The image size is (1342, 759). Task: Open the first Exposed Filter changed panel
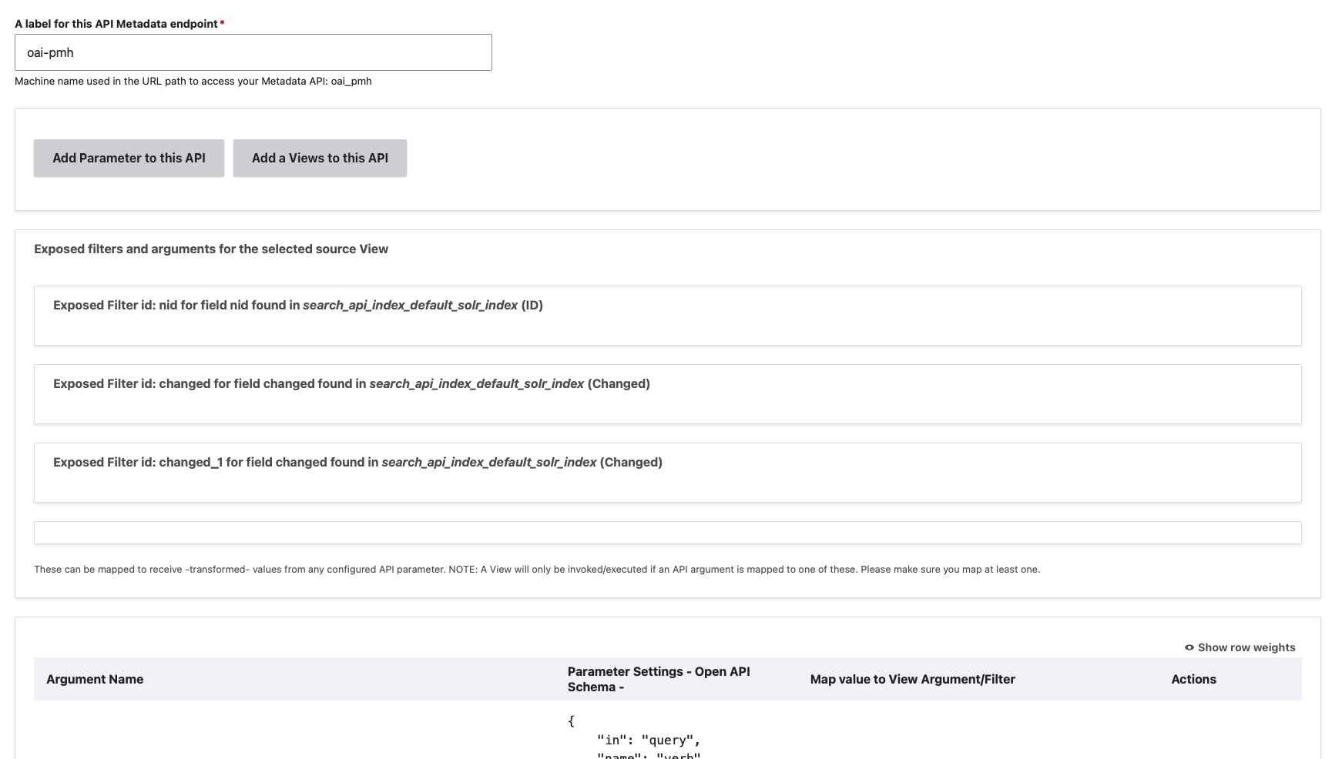point(667,393)
